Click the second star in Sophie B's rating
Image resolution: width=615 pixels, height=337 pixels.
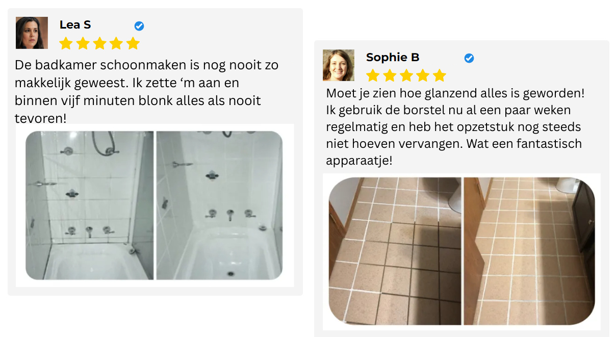pyautogui.click(x=390, y=76)
